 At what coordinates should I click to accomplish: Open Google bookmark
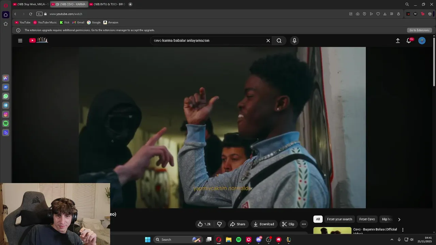pos(94,22)
